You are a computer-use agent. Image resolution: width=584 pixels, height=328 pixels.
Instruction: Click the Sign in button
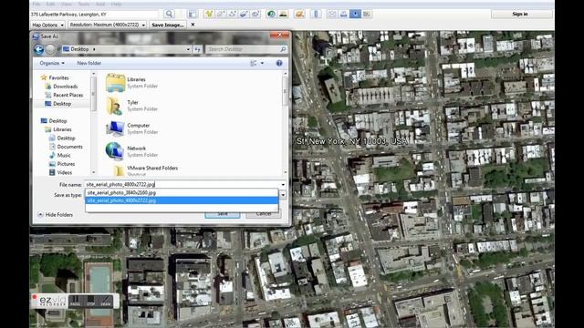point(520,15)
